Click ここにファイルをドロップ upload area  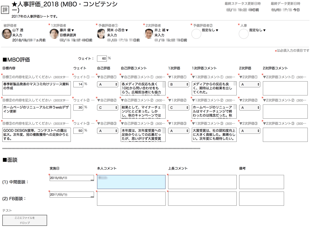click(25, 220)
